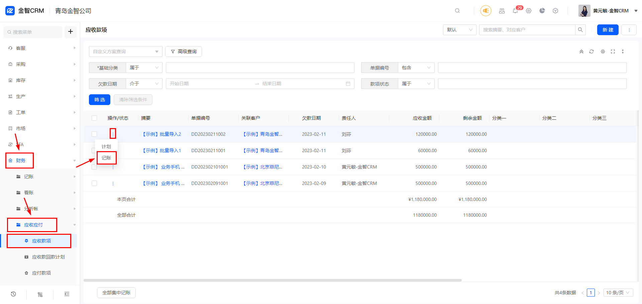Open the 自定义方案查询 dropdown

pos(126,52)
